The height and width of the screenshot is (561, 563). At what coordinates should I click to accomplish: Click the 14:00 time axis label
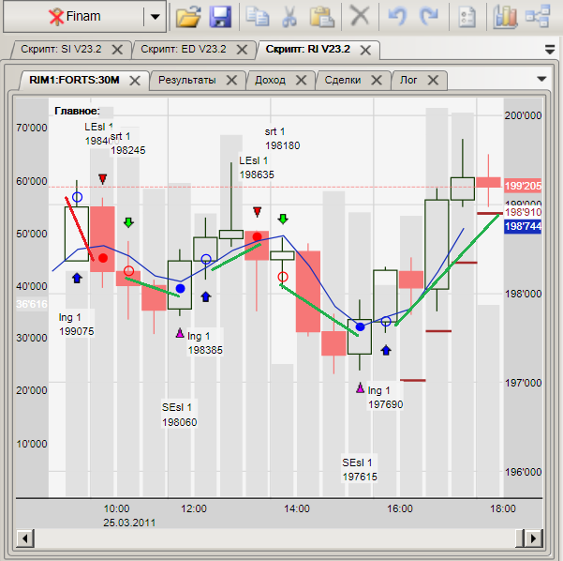point(297,508)
